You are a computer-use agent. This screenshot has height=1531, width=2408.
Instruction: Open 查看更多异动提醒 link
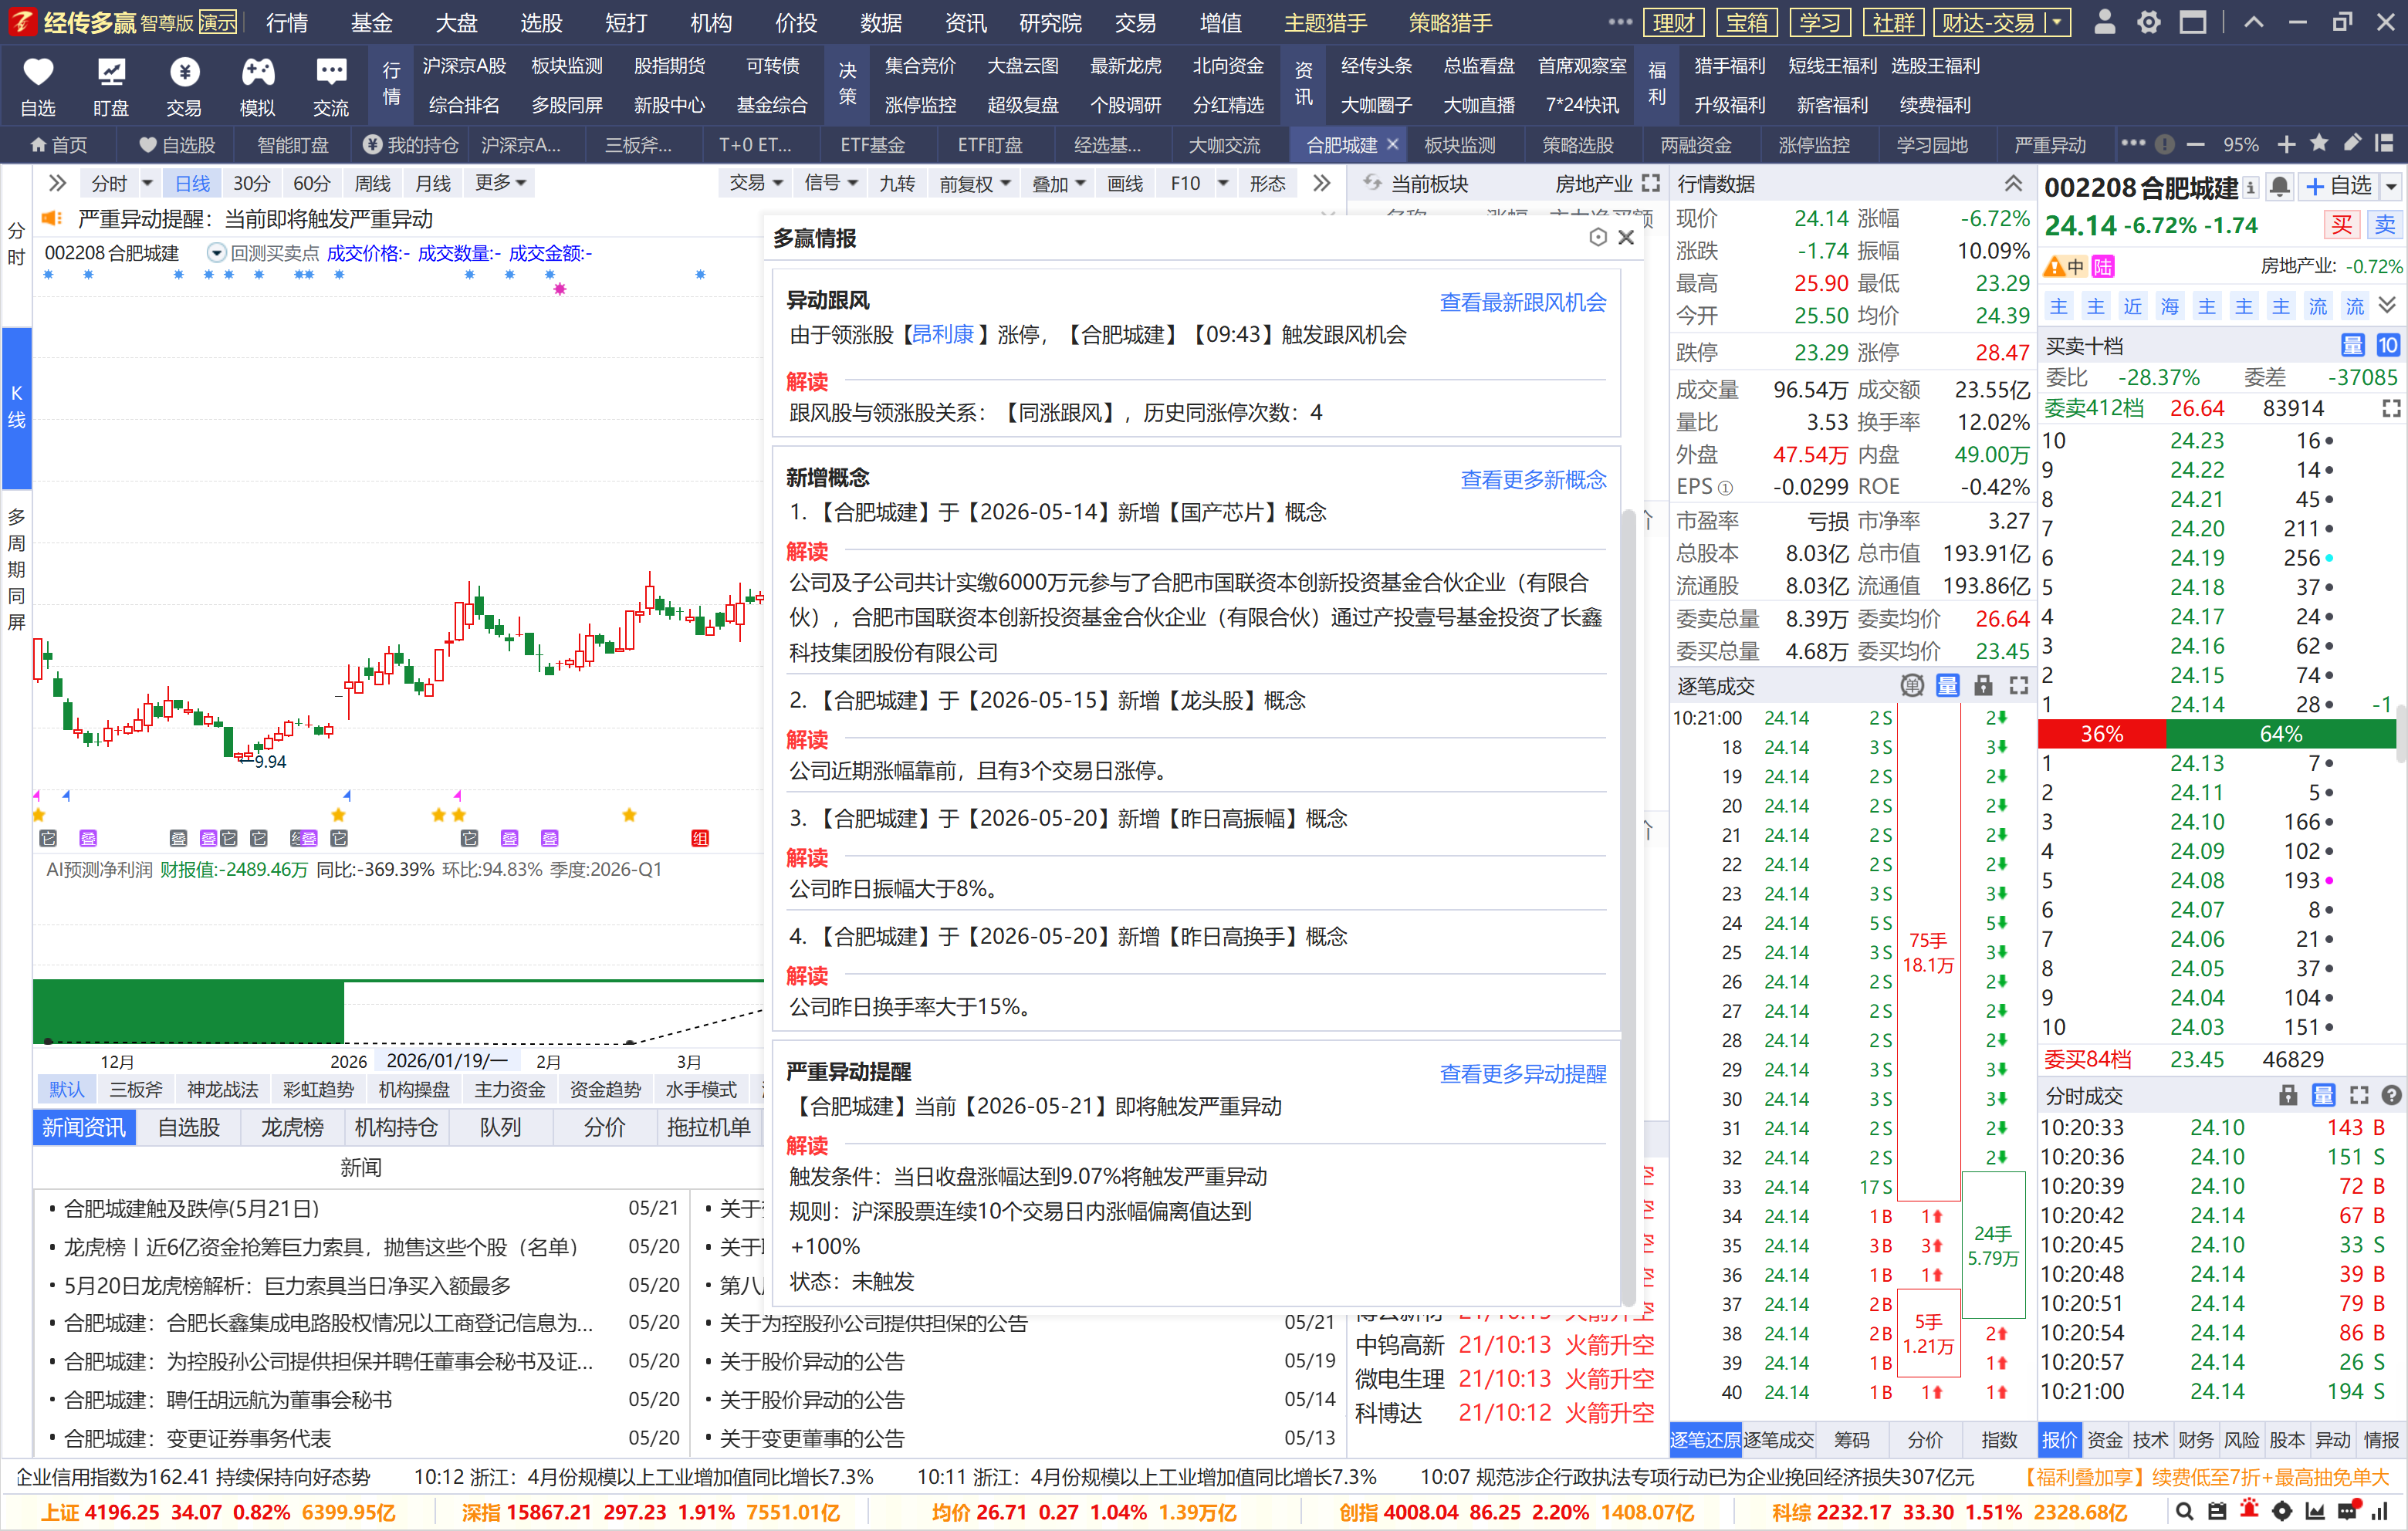[1522, 1073]
